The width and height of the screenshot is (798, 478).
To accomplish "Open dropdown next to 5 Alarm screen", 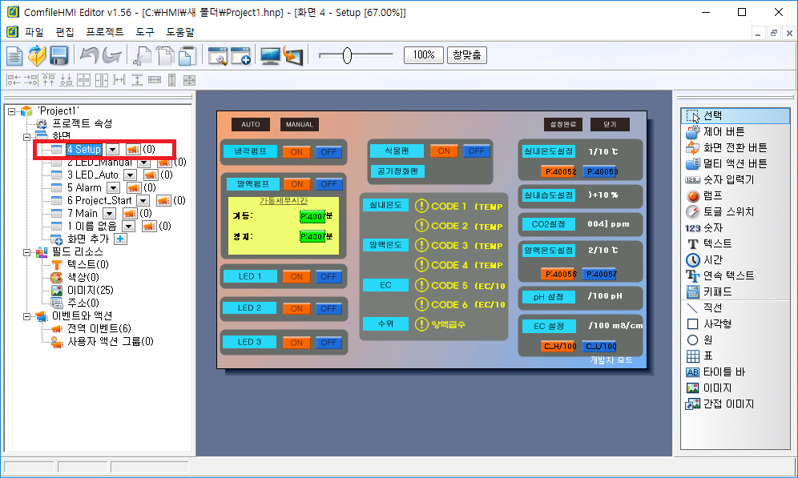I will point(113,187).
